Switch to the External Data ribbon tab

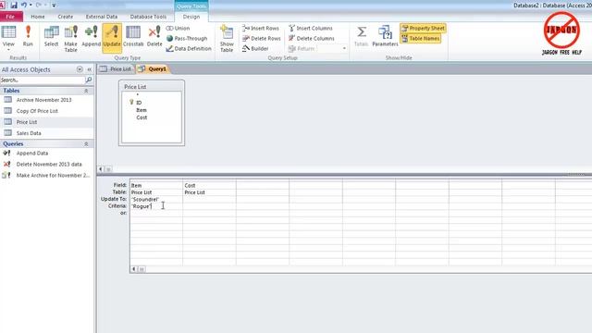click(x=102, y=17)
